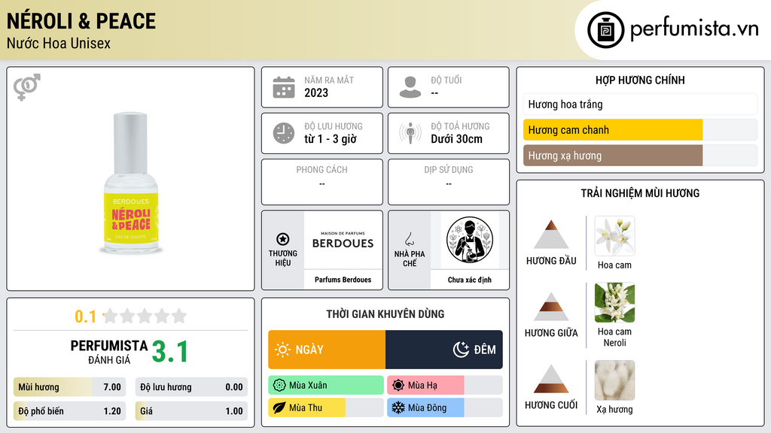Click the sun icon in the Ngày bar
The image size is (771, 433).
click(x=283, y=350)
